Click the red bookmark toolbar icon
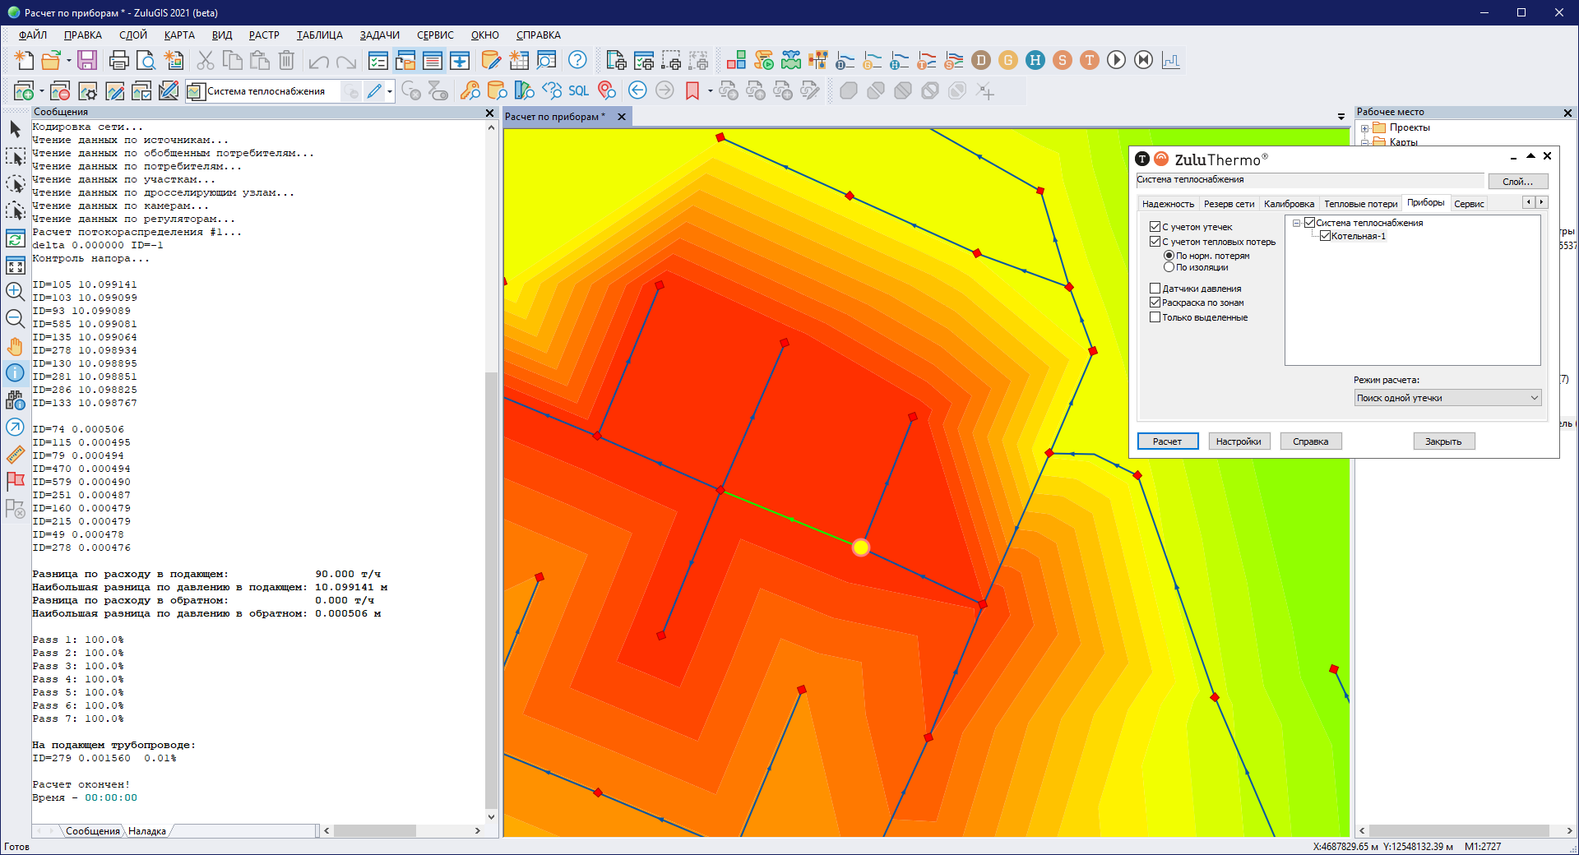Viewport: 1579px width, 855px height. [x=692, y=91]
